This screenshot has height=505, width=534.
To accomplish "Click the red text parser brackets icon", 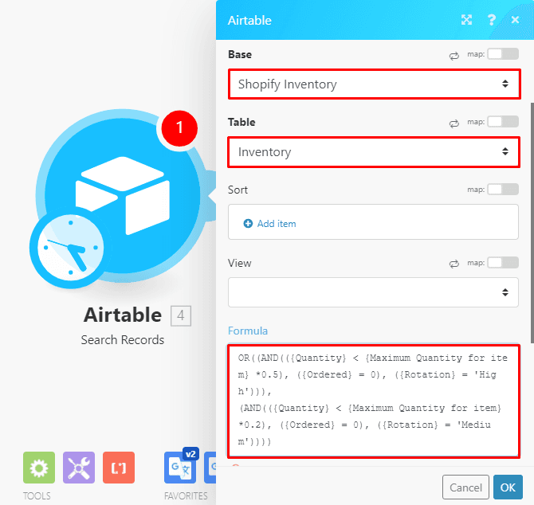I will pyautogui.click(x=118, y=468).
